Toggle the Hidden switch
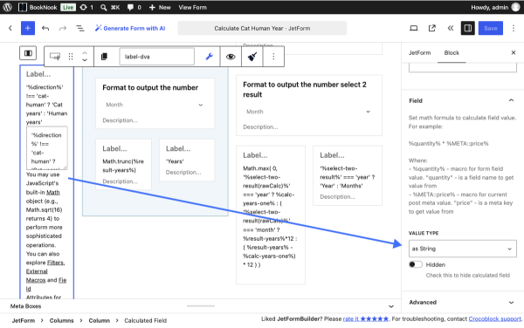The image size is (524, 328). coord(416,264)
